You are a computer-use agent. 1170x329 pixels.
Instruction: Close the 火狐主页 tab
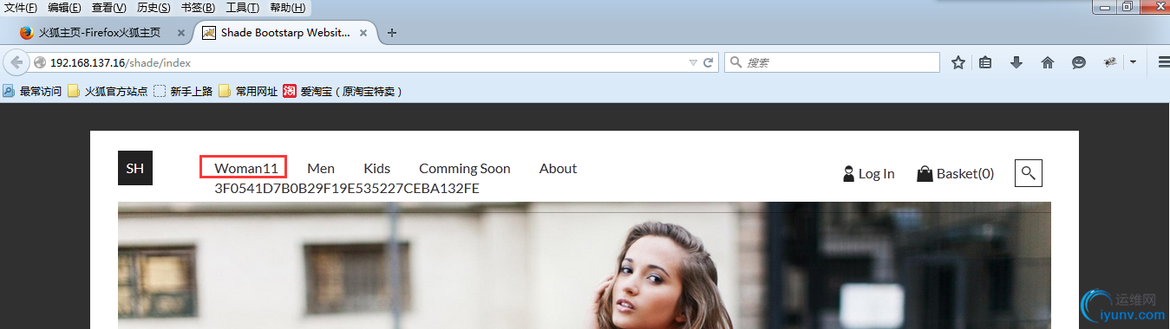click(181, 33)
